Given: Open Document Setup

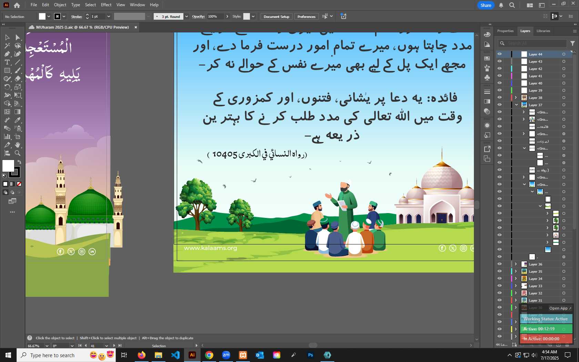Looking at the screenshot, I should click(276, 17).
